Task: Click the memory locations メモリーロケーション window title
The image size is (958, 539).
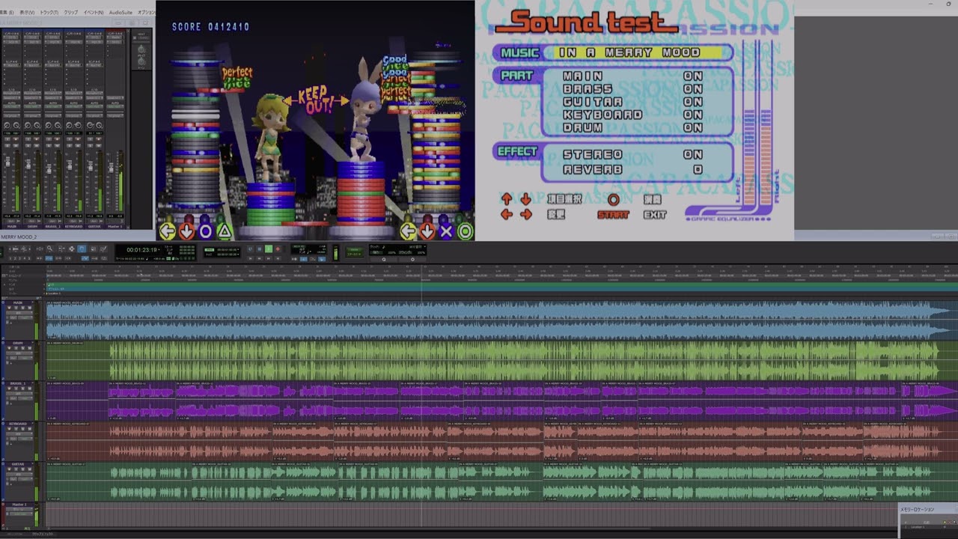Action: pyautogui.click(x=917, y=510)
